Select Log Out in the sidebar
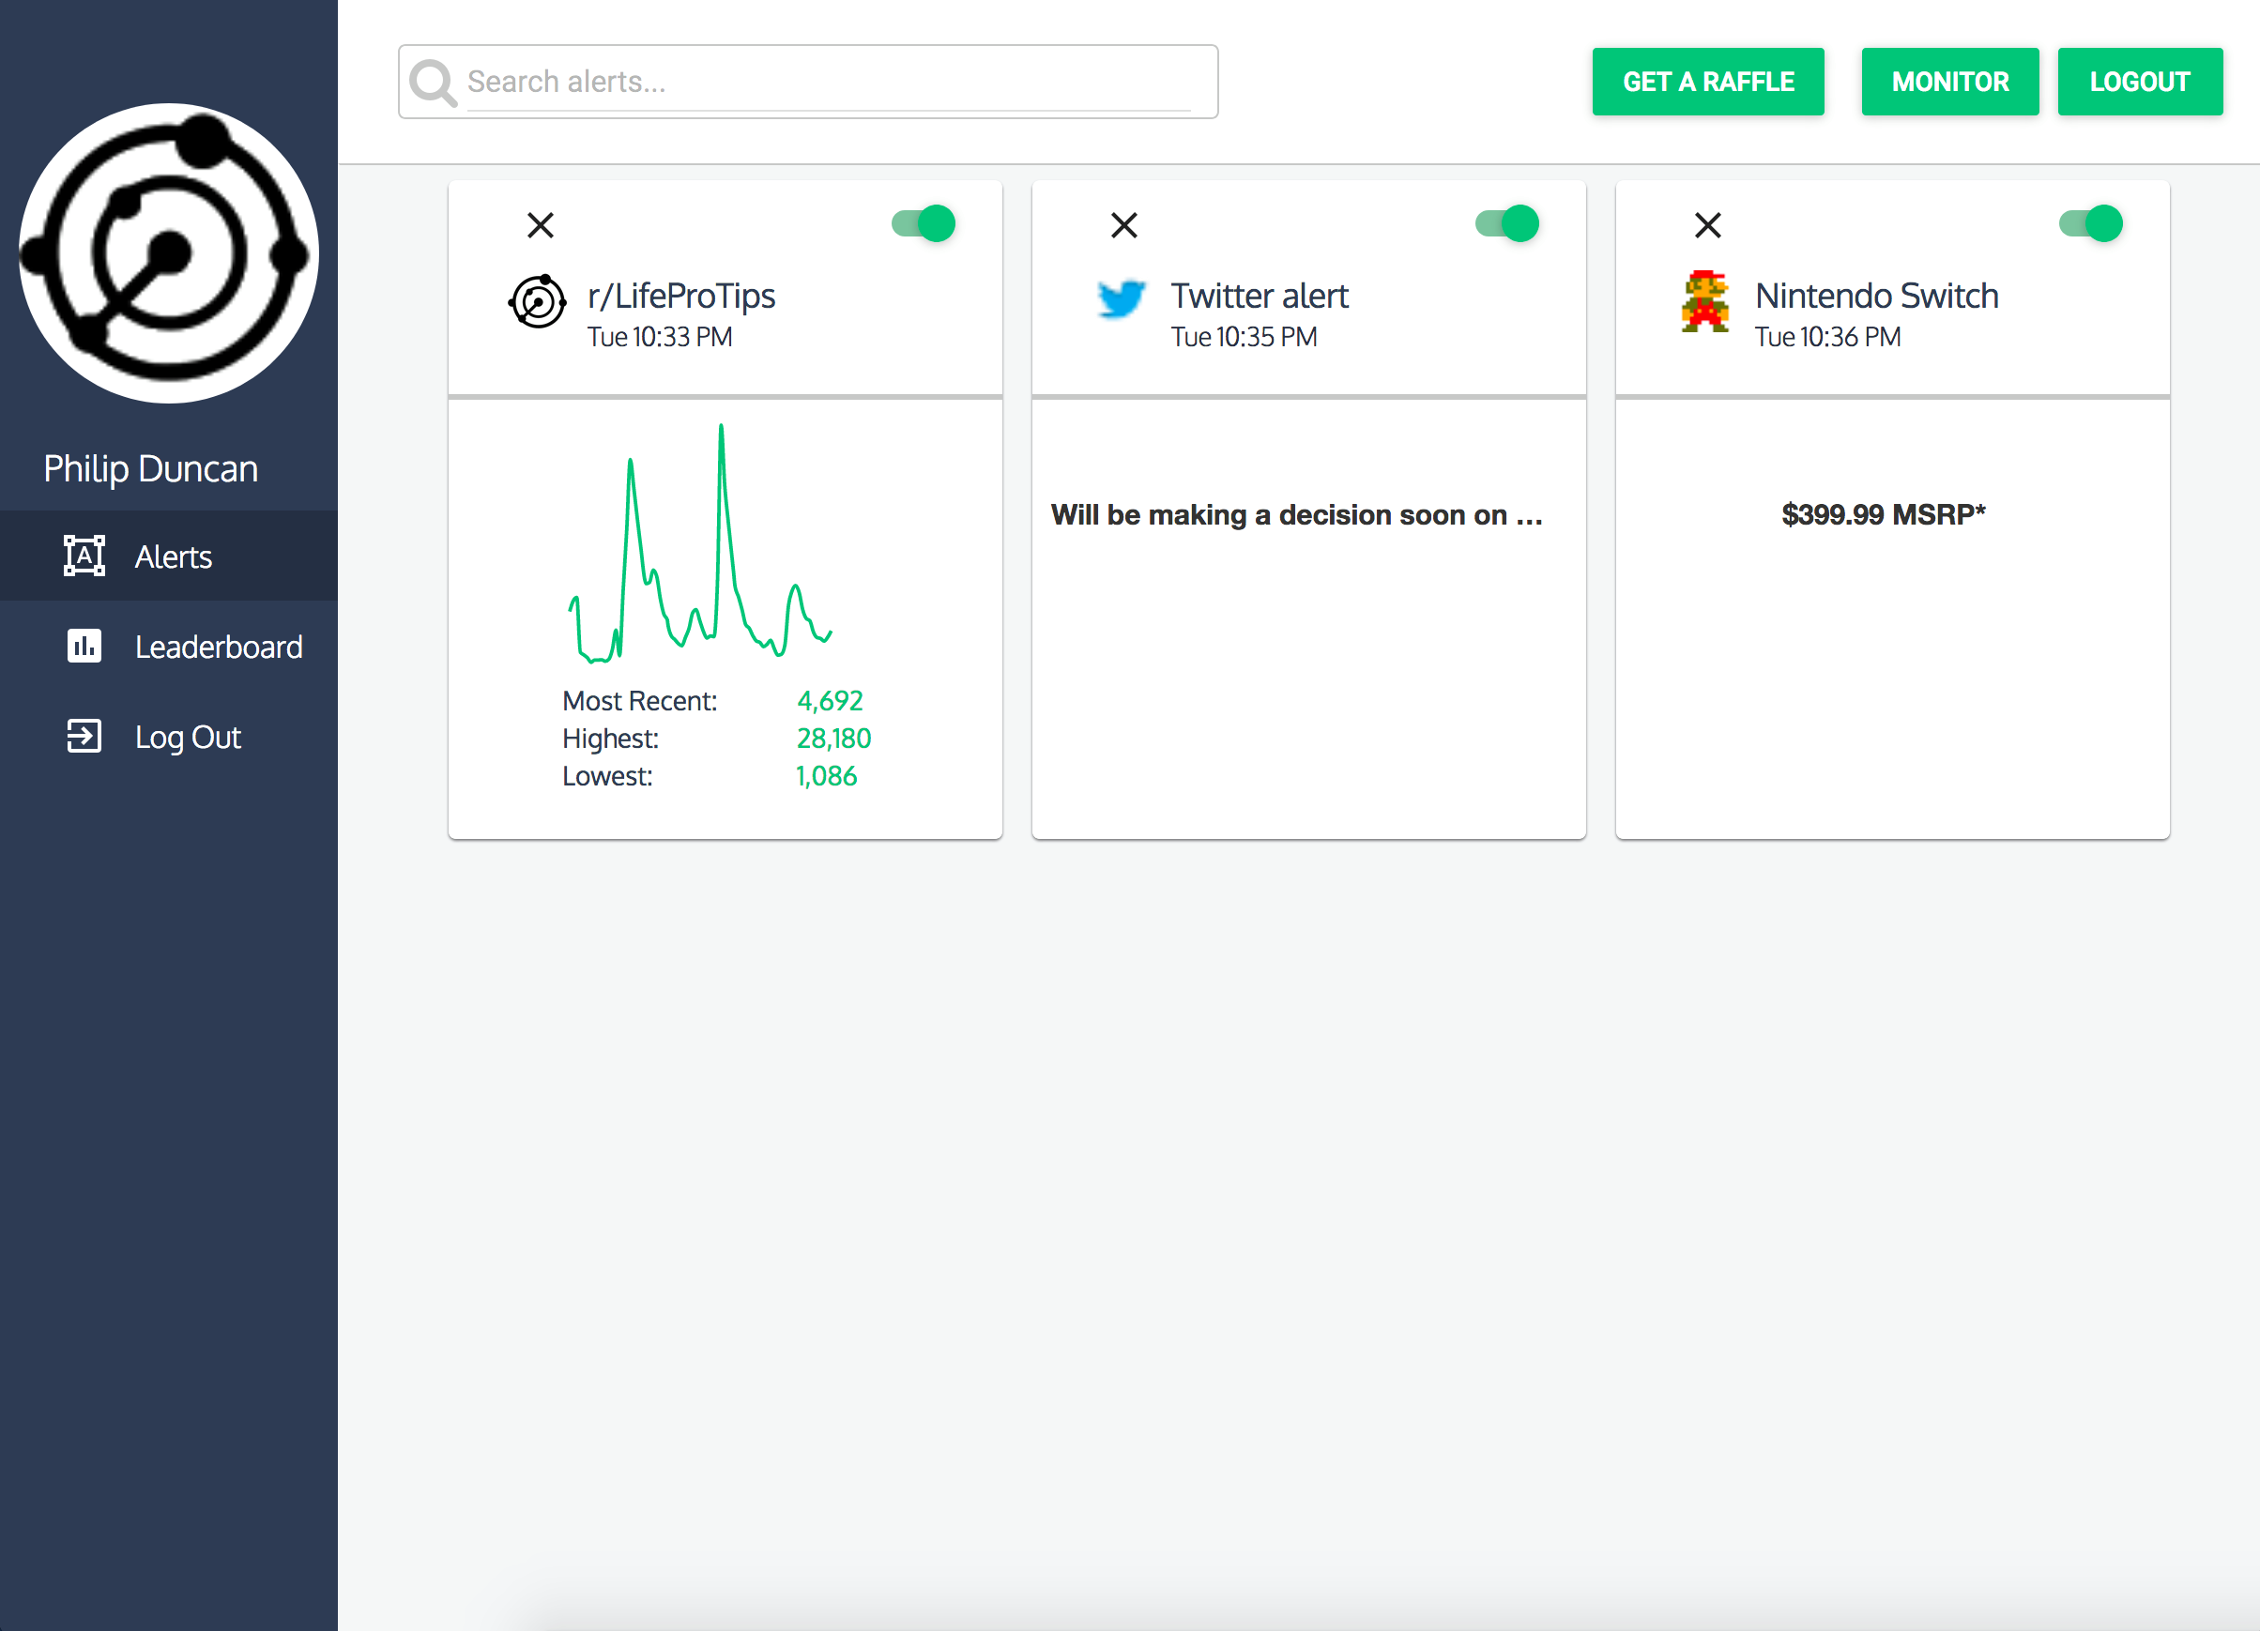Viewport: 2260px width, 1631px height. click(x=188, y=738)
